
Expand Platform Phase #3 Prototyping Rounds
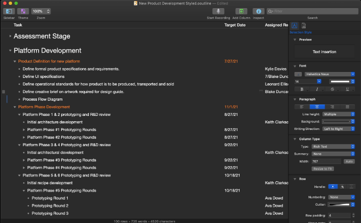click(x=24, y=160)
